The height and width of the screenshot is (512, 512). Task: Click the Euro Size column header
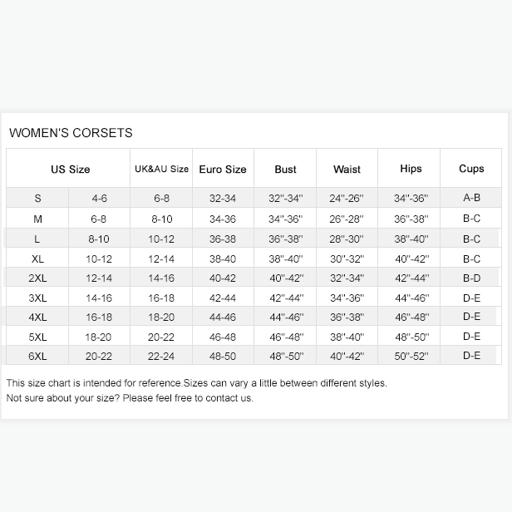click(x=223, y=170)
